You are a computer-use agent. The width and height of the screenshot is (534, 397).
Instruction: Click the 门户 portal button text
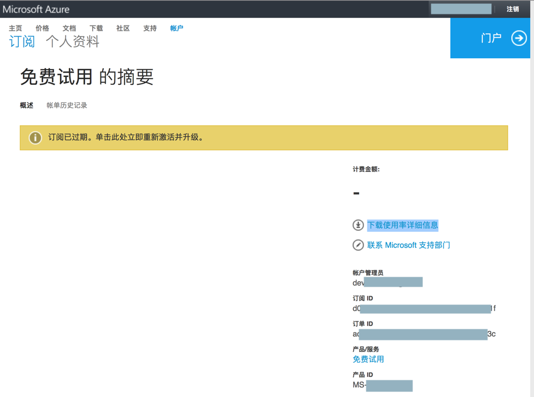tap(491, 38)
